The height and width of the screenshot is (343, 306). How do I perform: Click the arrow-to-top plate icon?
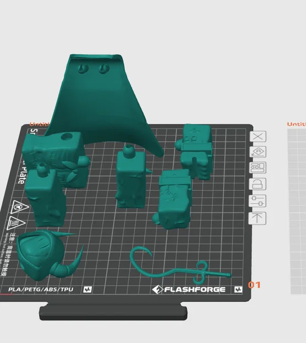(x=257, y=218)
